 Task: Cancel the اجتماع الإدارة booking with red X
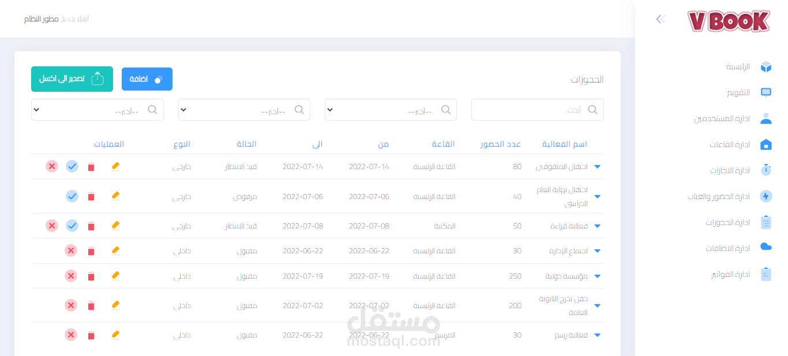click(x=71, y=250)
